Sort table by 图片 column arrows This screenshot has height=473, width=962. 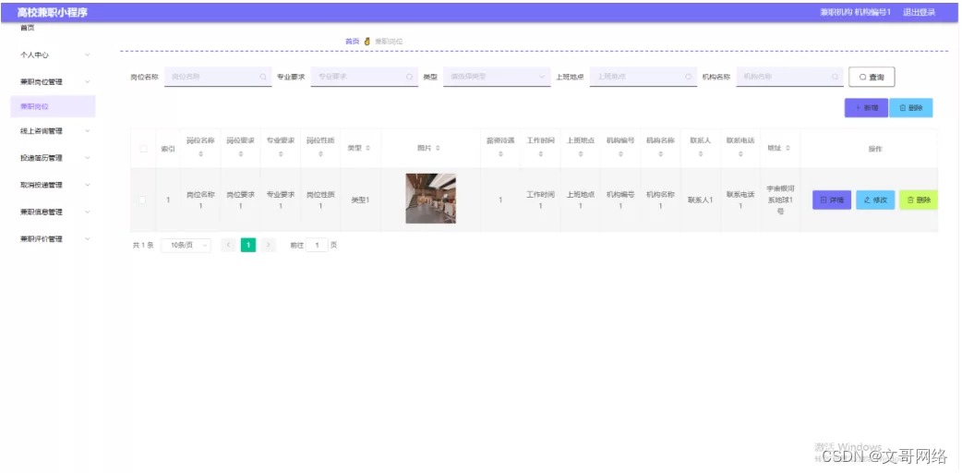pos(438,148)
